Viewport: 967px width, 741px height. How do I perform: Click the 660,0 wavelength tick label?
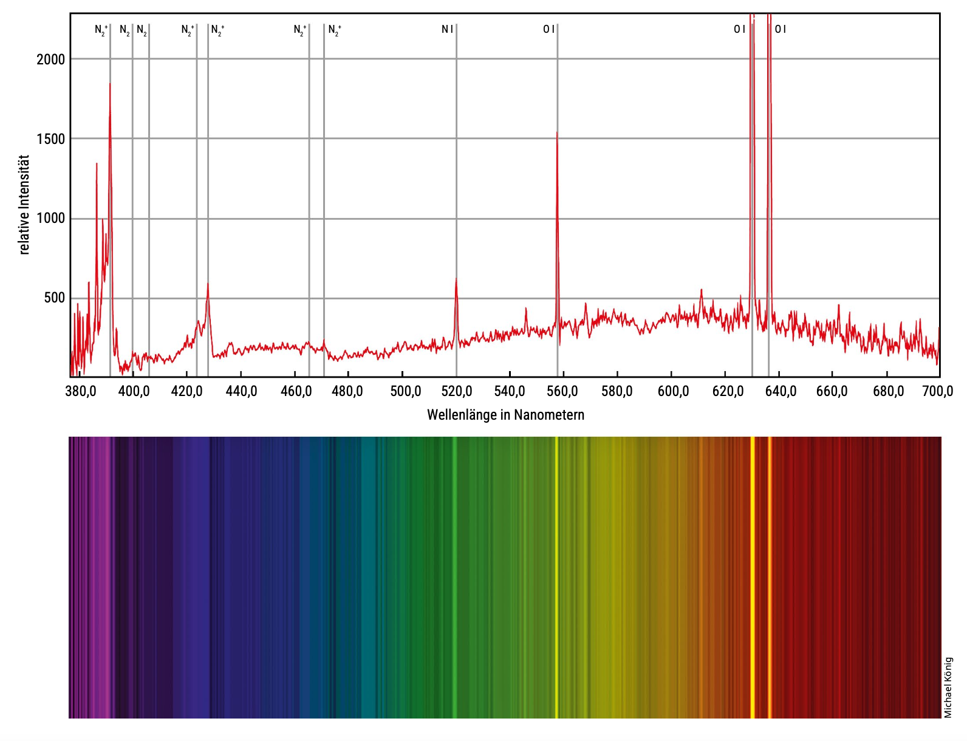(x=832, y=391)
